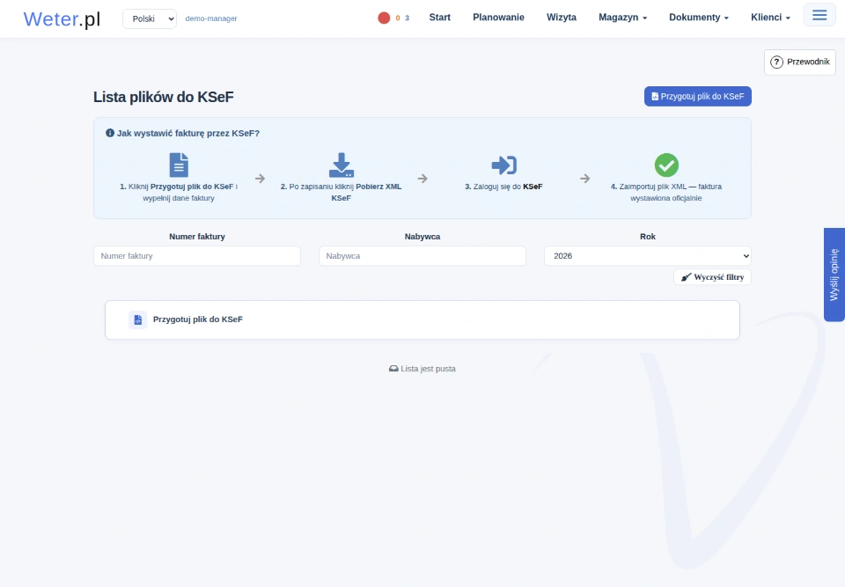Viewport: 845px width, 587px height.
Task: Click the Wyczyść filtry button
Action: pyautogui.click(x=712, y=277)
